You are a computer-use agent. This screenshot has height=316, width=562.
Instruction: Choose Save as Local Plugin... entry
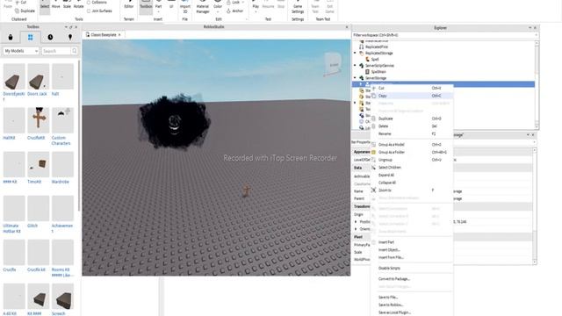click(412, 312)
